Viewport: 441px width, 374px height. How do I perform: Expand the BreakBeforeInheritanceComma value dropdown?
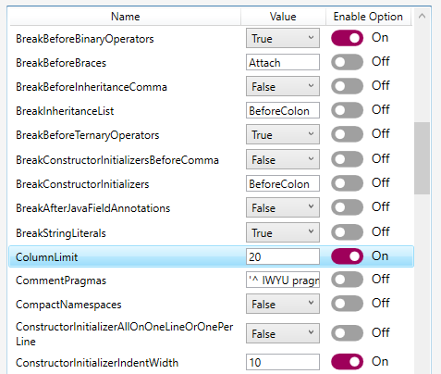[283, 86]
